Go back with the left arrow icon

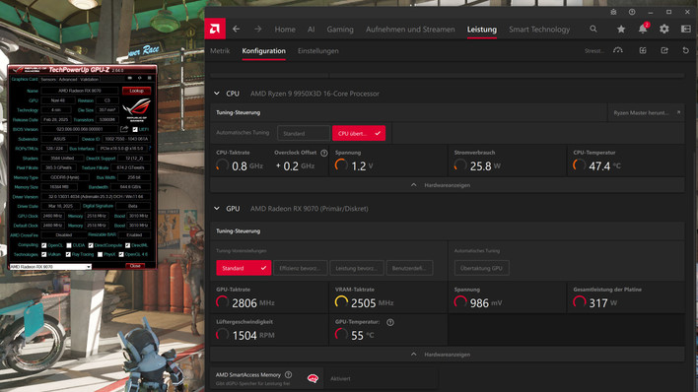click(x=236, y=29)
